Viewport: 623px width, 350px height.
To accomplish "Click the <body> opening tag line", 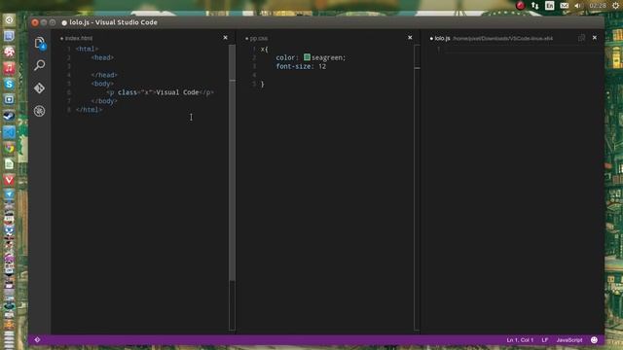I will point(102,84).
